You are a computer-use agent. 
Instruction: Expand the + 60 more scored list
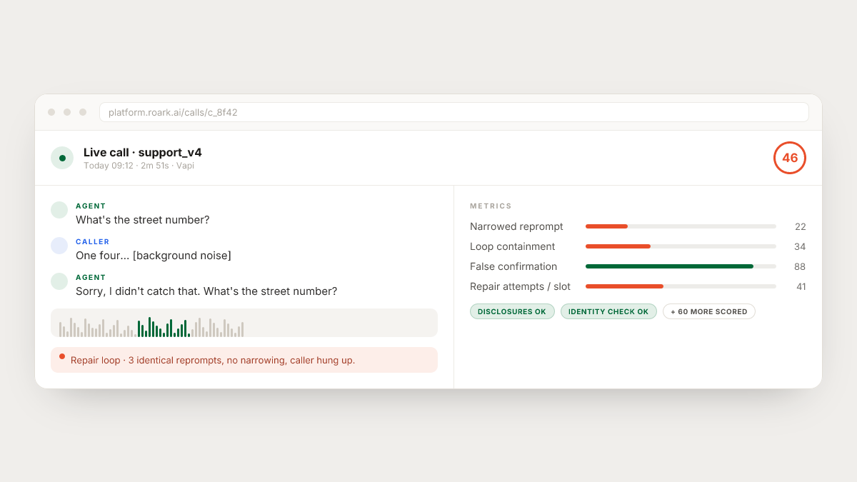pyautogui.click(x=709, y=311)
